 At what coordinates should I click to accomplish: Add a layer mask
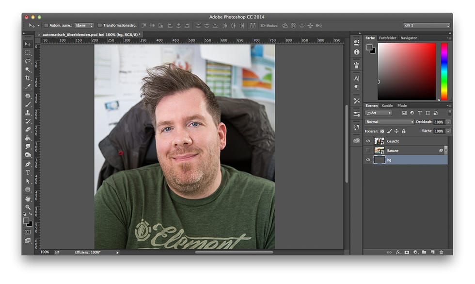click(x=407, y=252)
